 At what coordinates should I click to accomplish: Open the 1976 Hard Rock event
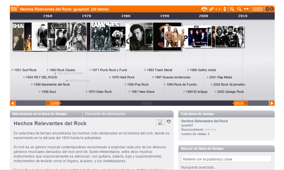coord(122,77)
